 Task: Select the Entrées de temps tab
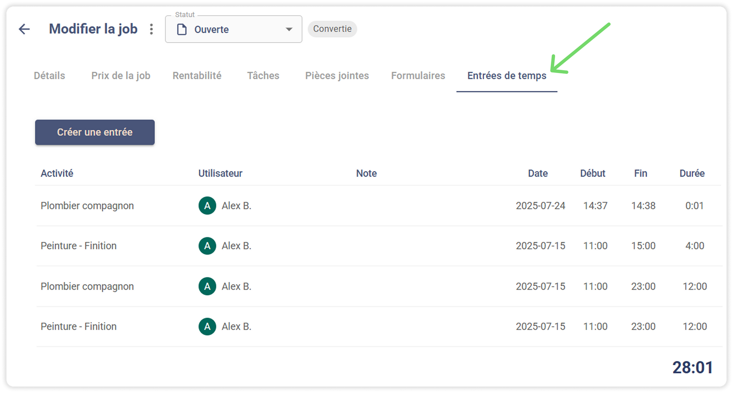pyautogui.click(x=507, y=76)
